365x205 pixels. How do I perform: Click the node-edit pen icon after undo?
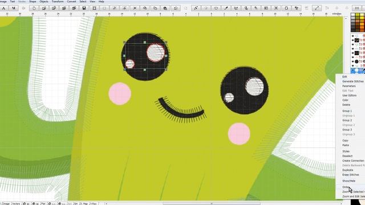click(x=196, y=8)
